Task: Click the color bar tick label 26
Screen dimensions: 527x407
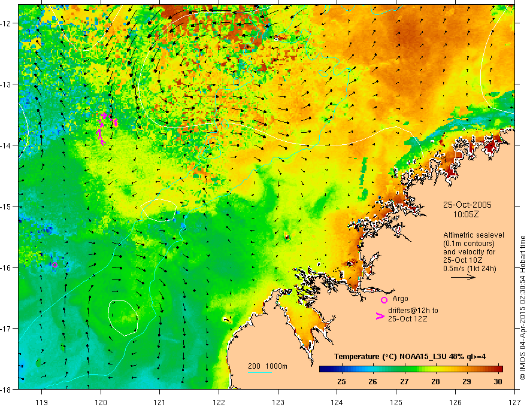Action: tap(372, 382)
